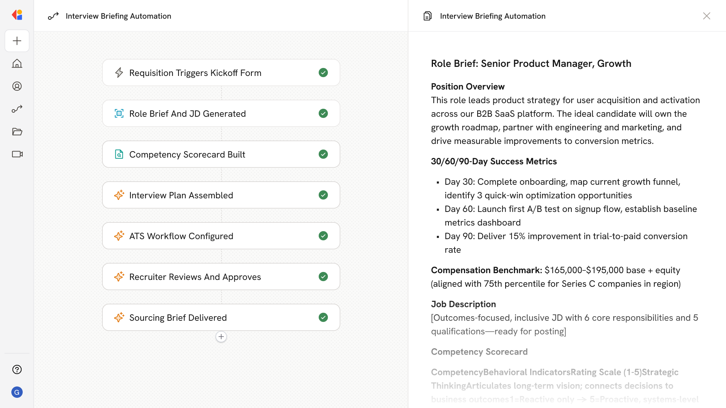
Task: Click green checkmark on Sourcing Brief Delivered
Action: coord(323,317)
